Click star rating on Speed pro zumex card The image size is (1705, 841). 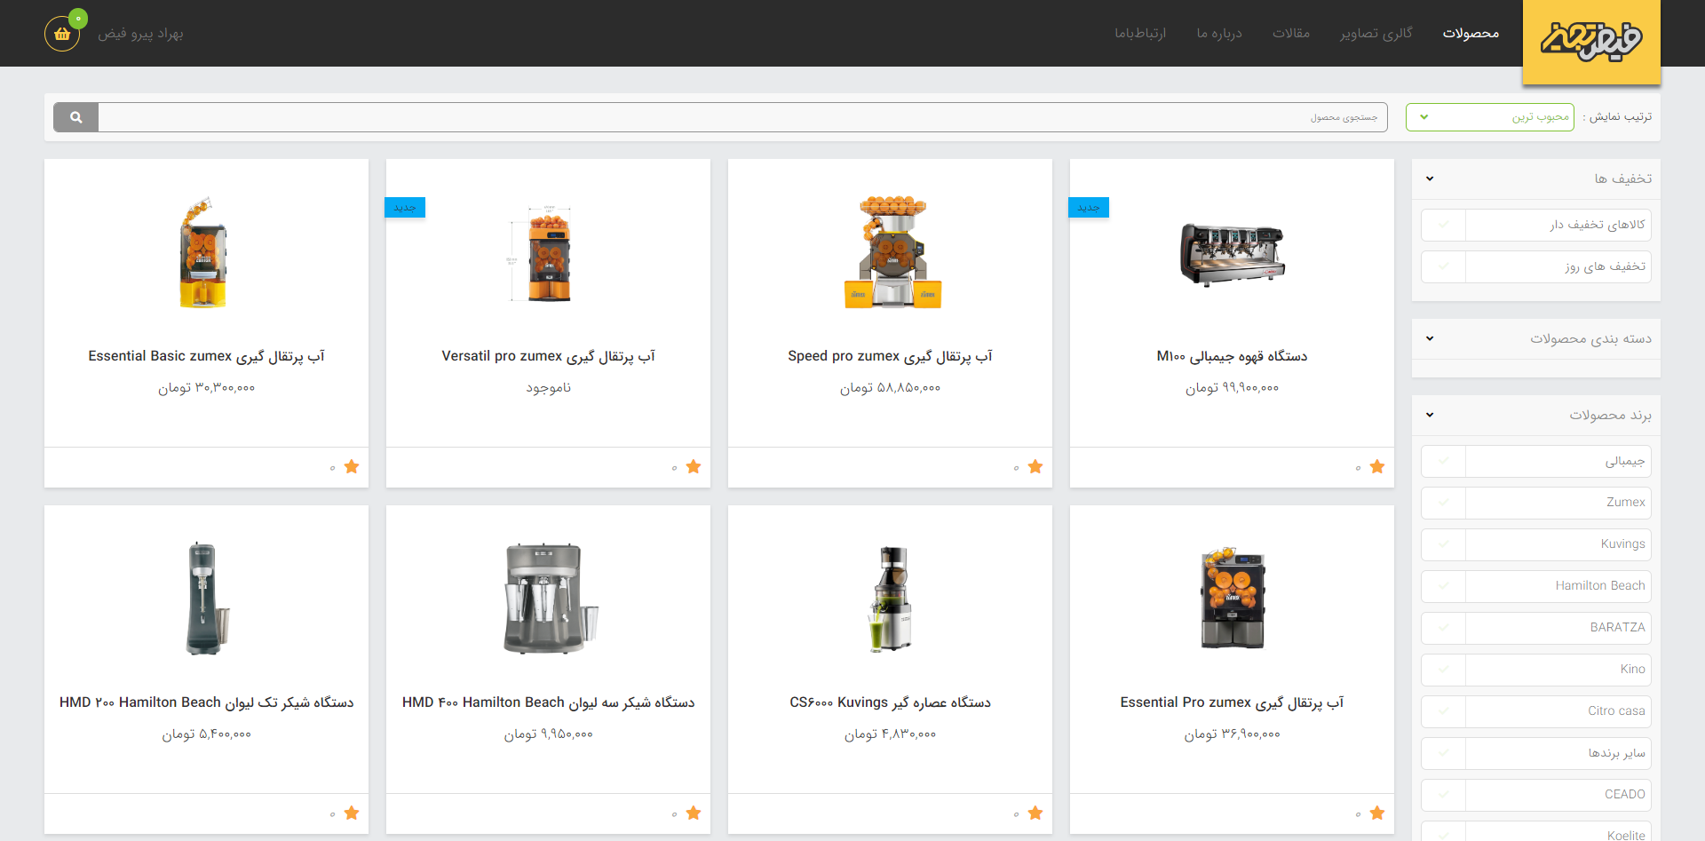click(x=1035, y=467)
